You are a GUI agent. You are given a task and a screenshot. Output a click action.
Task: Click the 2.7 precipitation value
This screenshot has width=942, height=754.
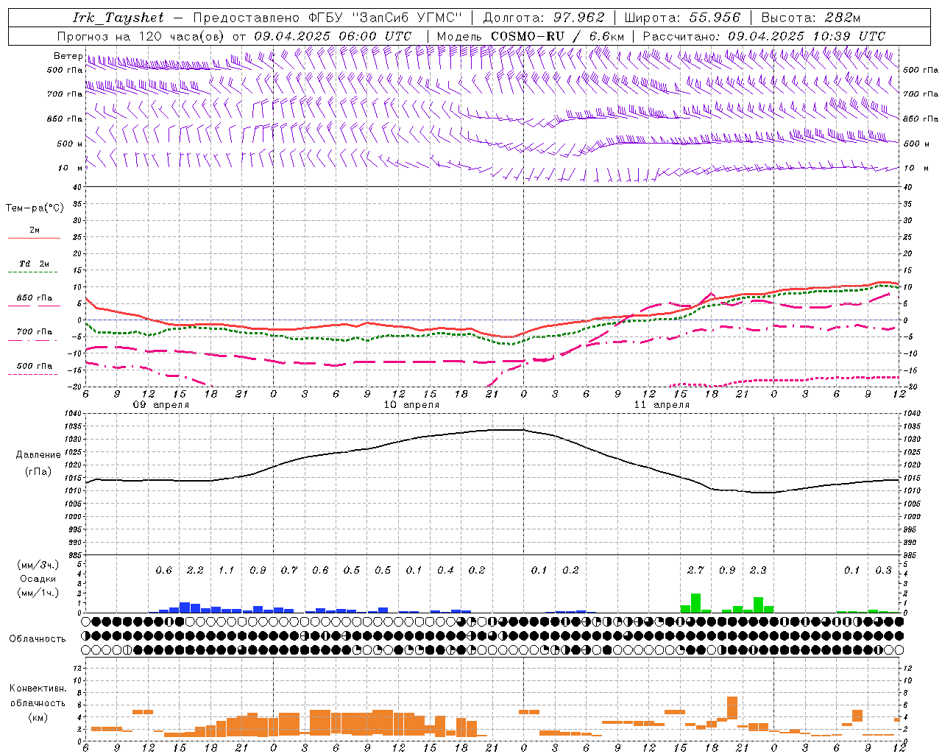695,570
